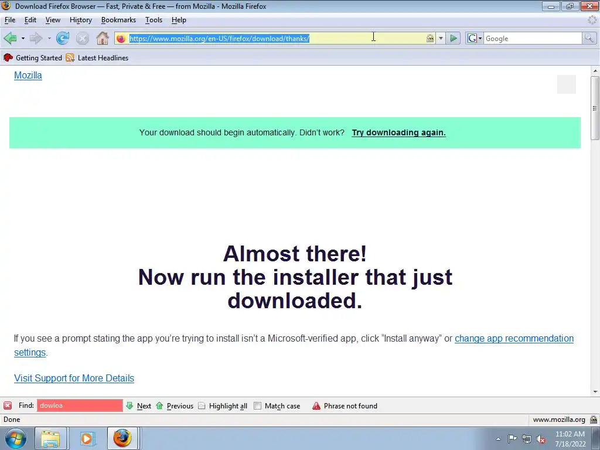
Task: Click the green Back arrow button
Action: [10, 38]
